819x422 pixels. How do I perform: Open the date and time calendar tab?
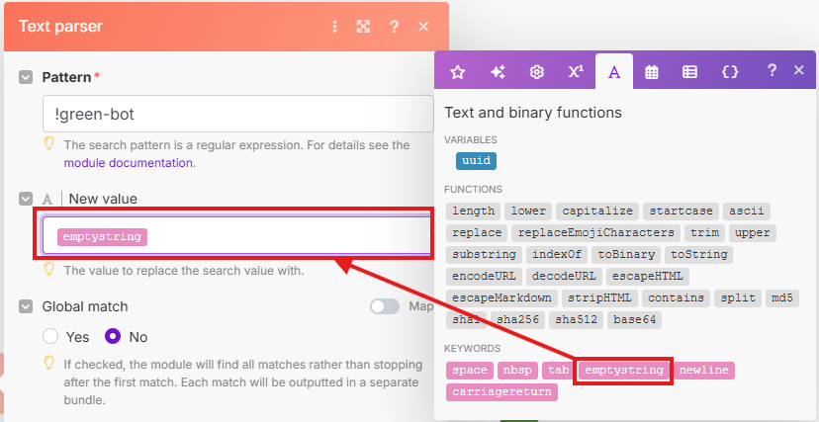point(652,72)
